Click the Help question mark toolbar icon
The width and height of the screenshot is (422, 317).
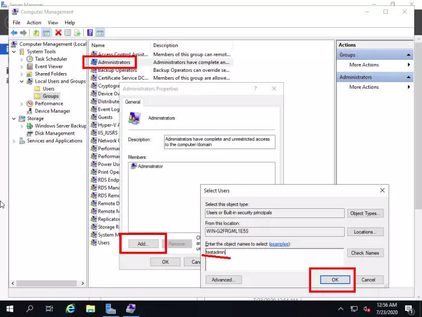coord(90,33)
